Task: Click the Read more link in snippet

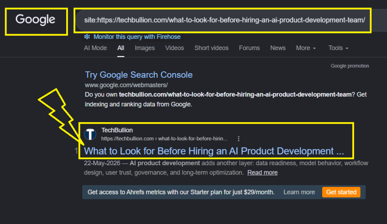Action: [x=262, y=173]
